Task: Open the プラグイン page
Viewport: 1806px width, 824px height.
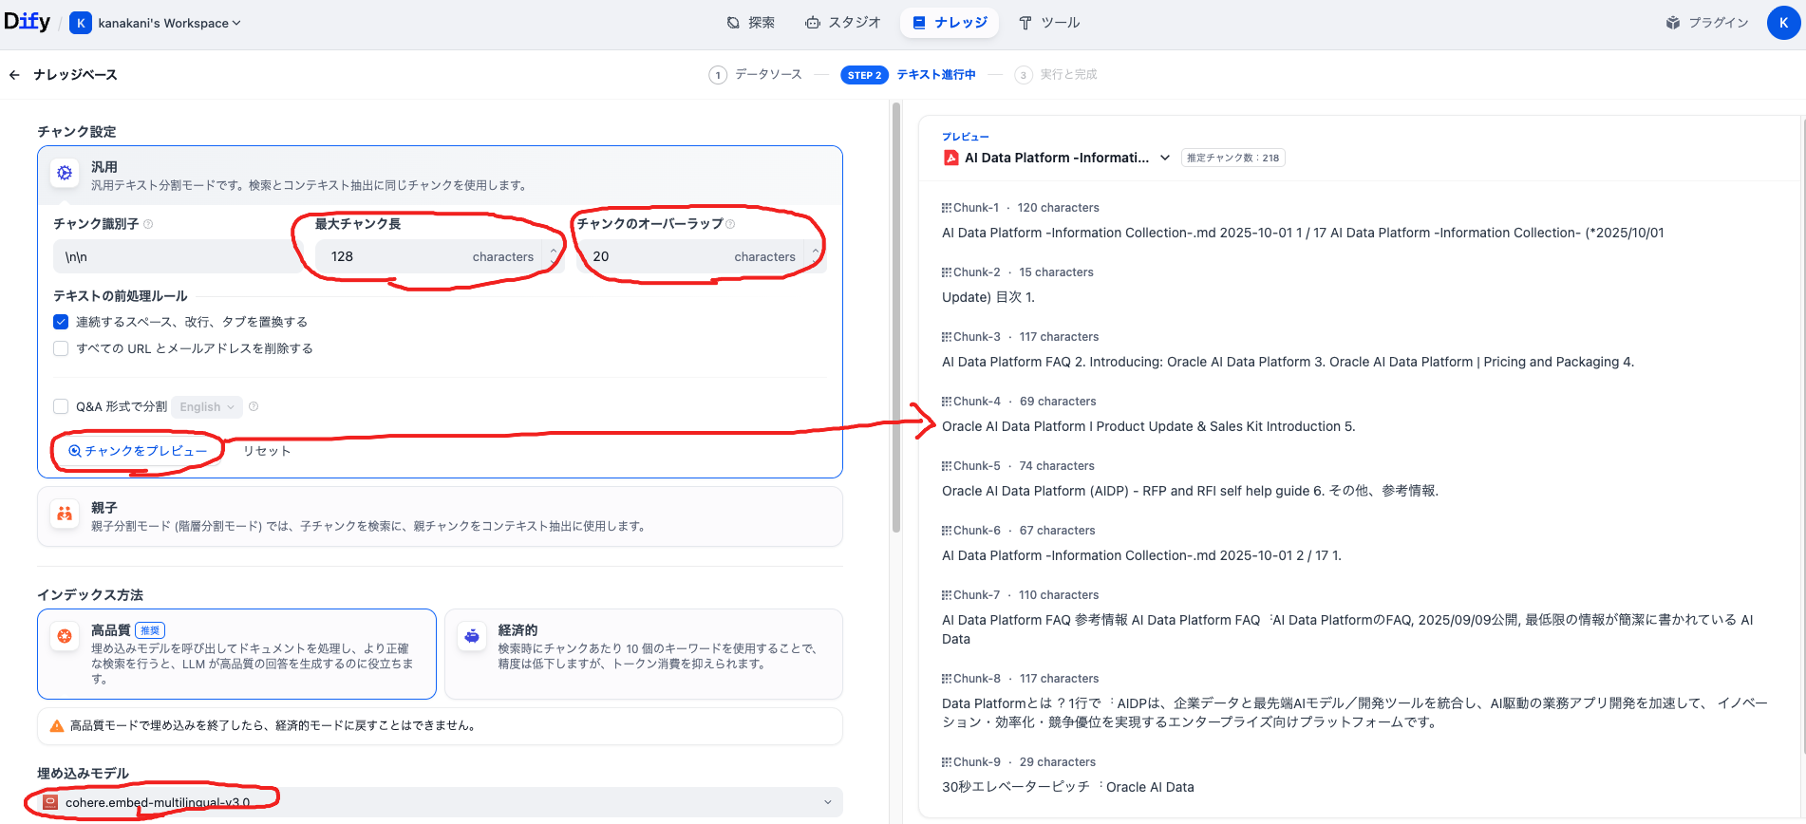Action: tap(1707, 23)
